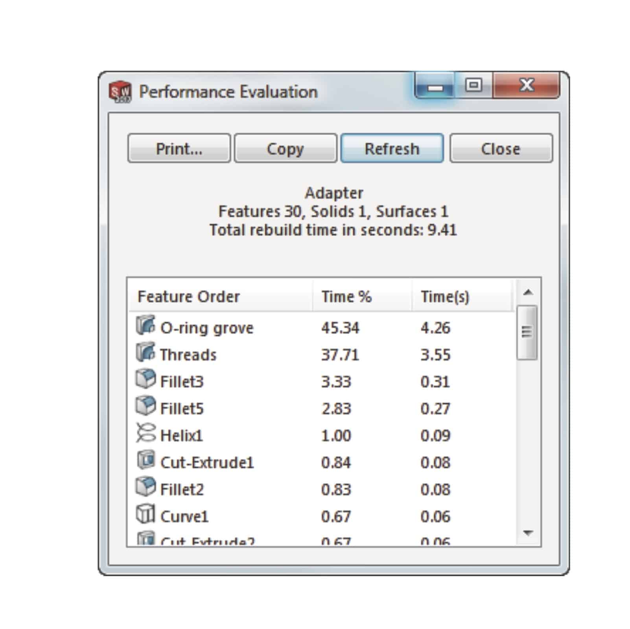Refresh the rebuild statistics
The height and width of the screenshot is (629, 630).
click(392, 149)
